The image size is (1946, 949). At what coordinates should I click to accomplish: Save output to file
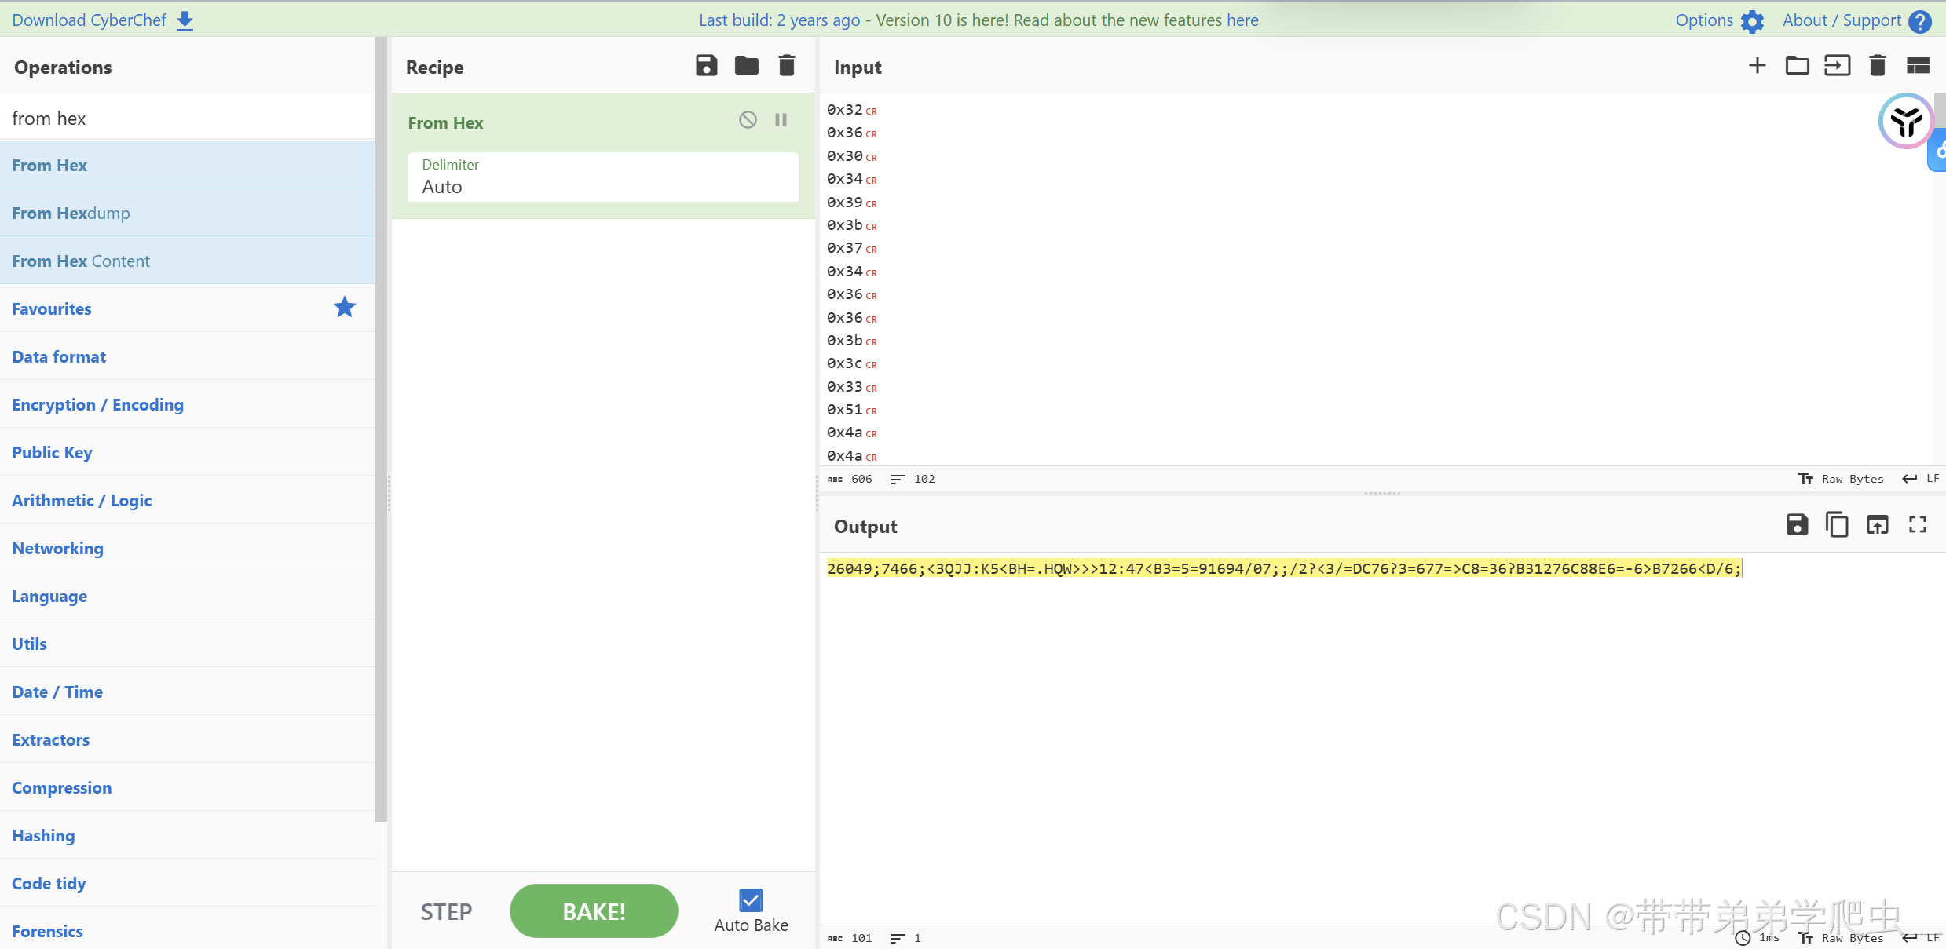point(1797,524)
